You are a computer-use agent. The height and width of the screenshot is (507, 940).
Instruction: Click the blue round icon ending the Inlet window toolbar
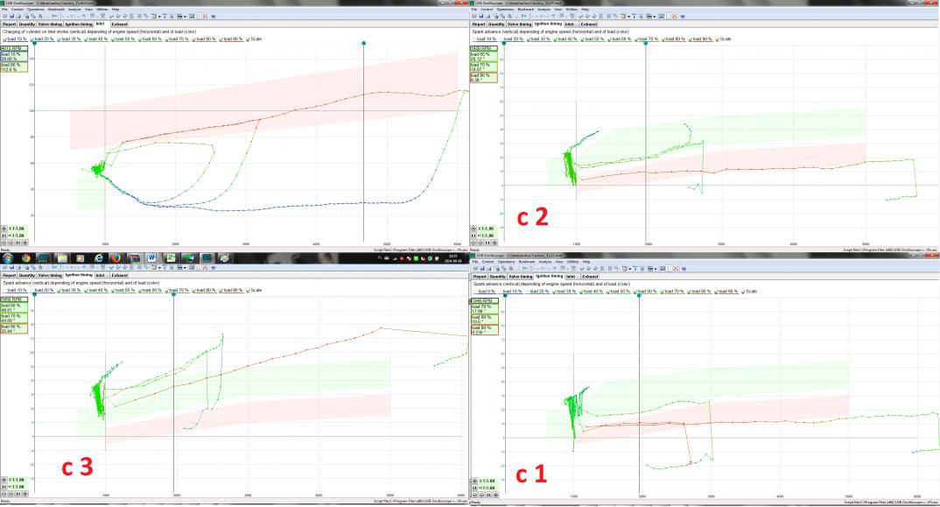point(214,17)
